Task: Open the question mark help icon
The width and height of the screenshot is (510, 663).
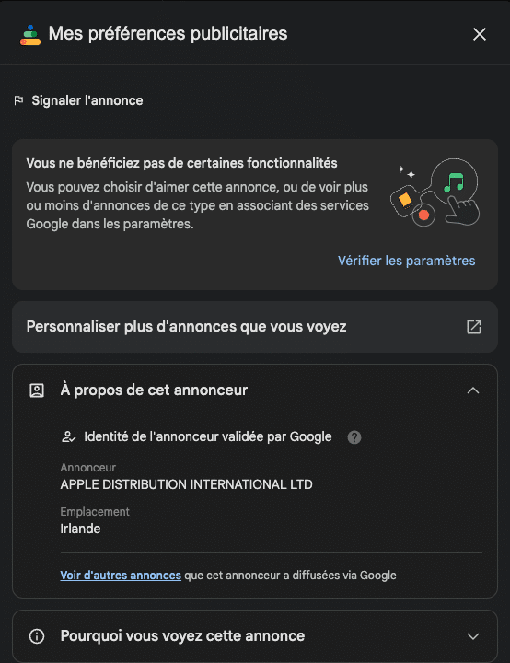Action: tap(354, 437)
